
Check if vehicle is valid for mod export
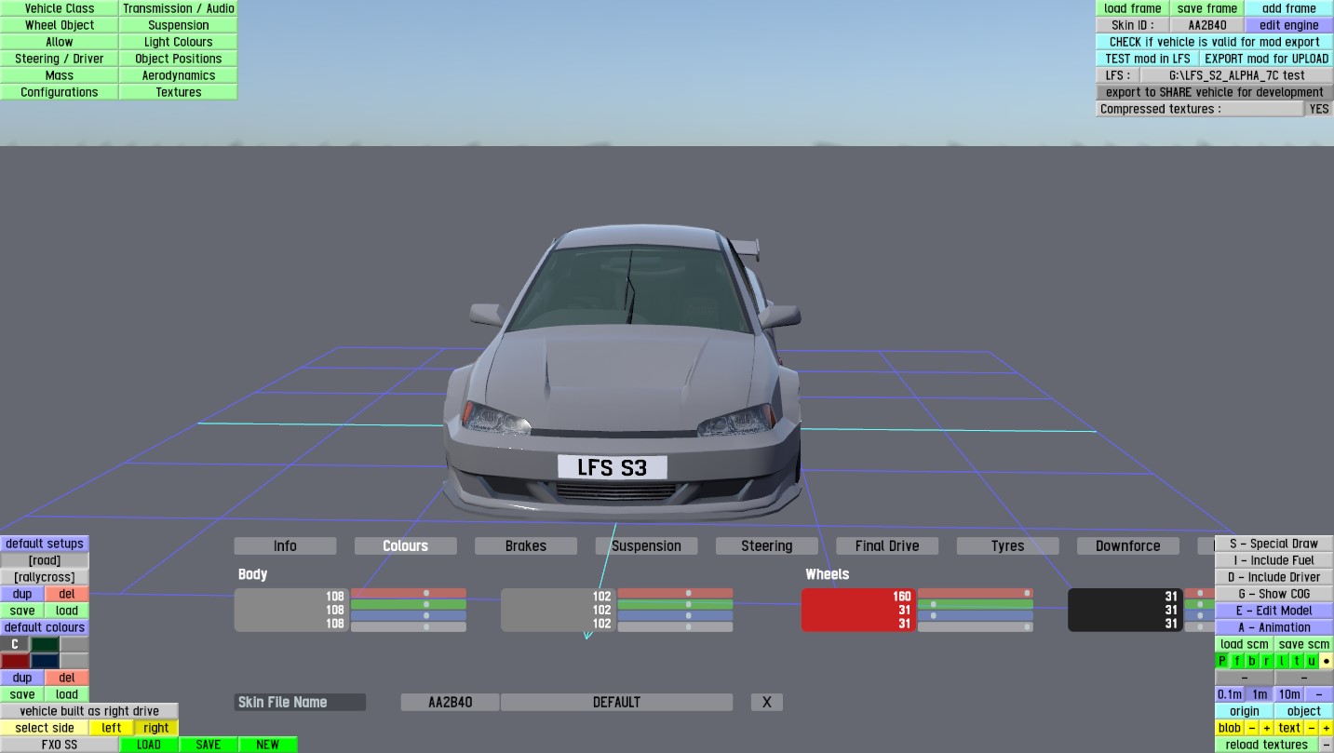click(x=1215, y=42)
